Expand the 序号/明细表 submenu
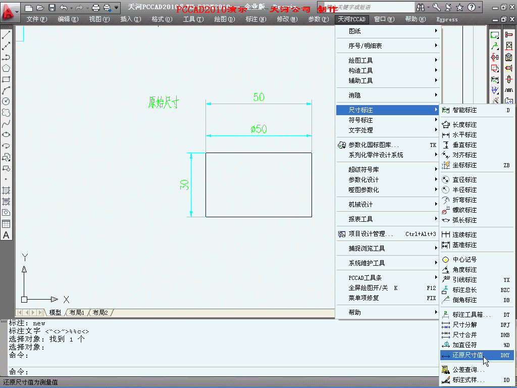517x388 pixels. pos(388,46)
